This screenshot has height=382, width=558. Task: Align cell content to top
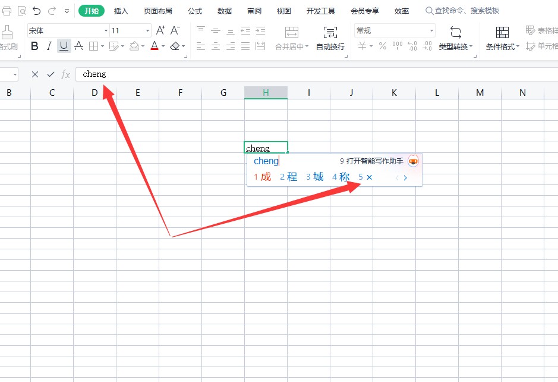click(201, 30)
